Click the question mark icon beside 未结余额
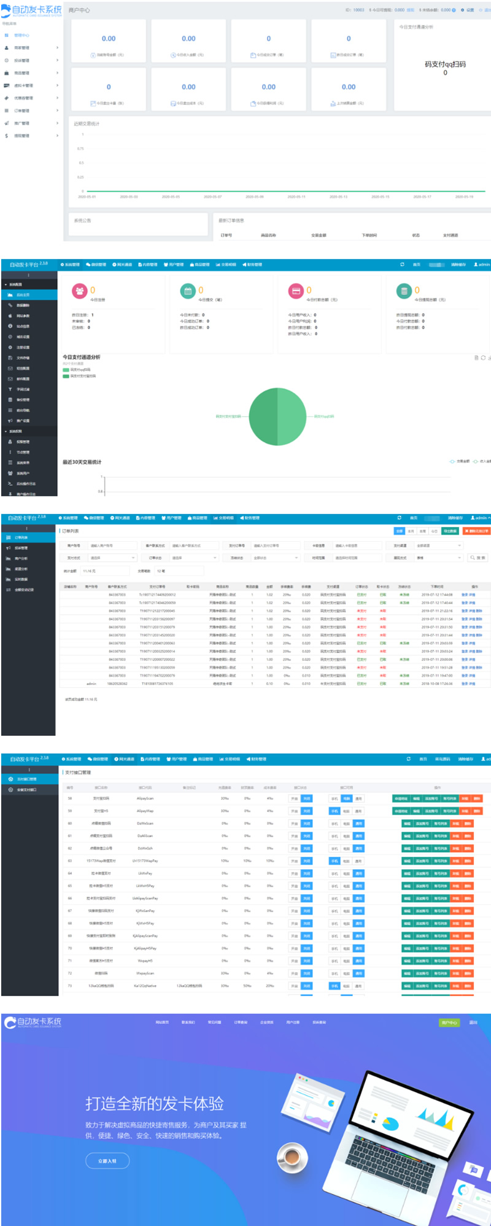The image size is (491, 1226). [x=454, y=10]
